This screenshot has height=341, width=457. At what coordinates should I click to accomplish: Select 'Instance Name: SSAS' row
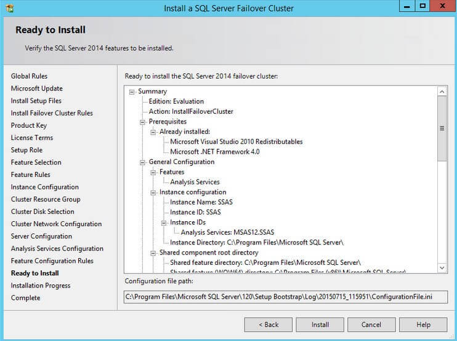pos(201,202)
